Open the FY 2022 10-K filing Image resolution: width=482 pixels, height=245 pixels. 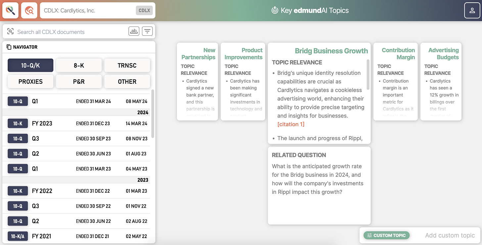point(76,191)
